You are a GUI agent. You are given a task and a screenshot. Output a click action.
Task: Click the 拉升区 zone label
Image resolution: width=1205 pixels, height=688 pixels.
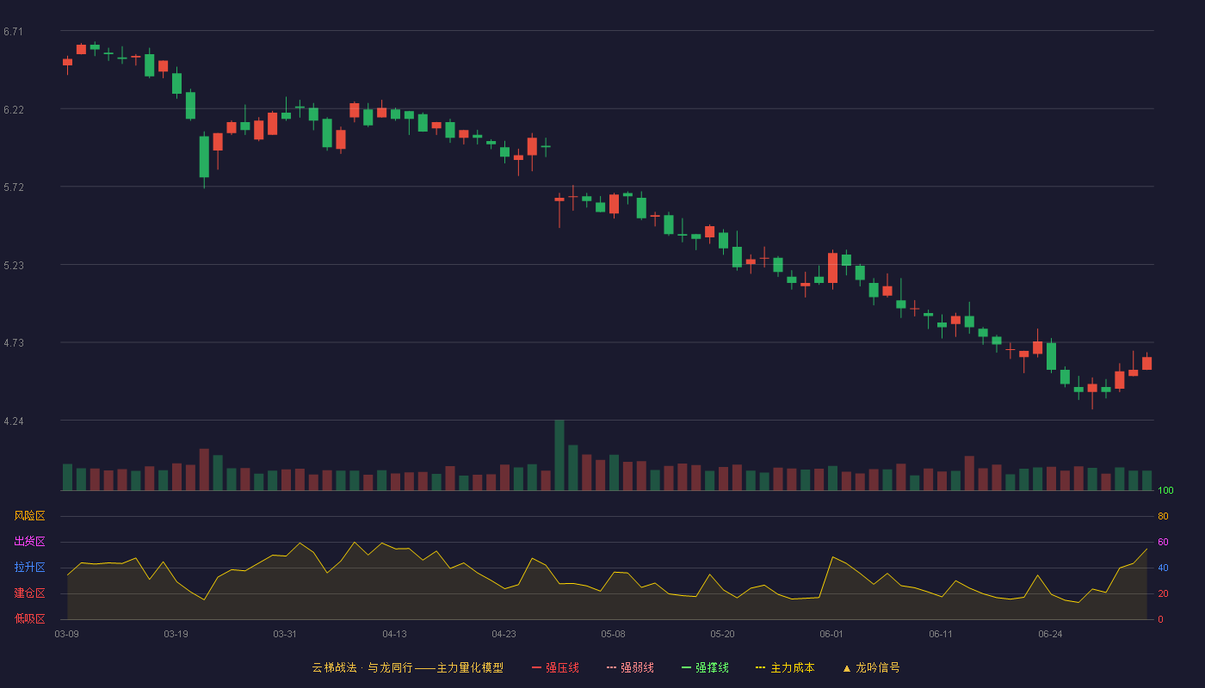29,568
